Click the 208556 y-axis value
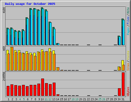The height and width of the screenshot is (102, 131). coord(4,76)
